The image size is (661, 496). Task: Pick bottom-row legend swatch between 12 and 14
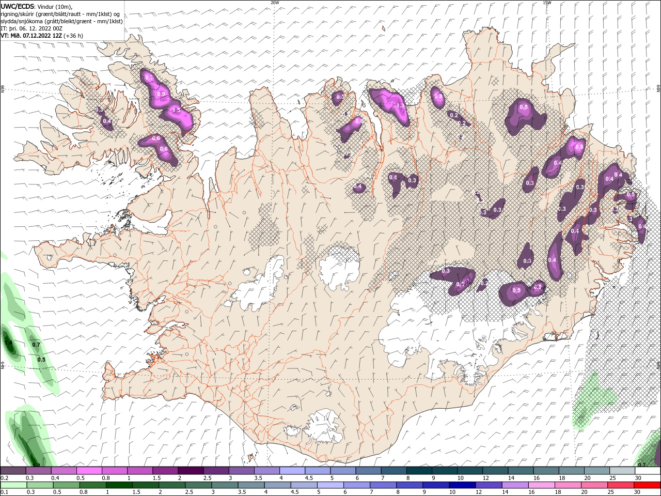[488, 485]
